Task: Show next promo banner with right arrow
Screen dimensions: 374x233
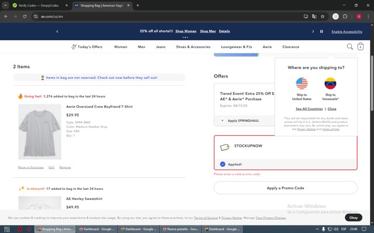Action: (x=313, y=31)
